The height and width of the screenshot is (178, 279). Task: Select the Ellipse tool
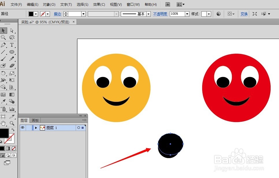click(x=12, y=52)
